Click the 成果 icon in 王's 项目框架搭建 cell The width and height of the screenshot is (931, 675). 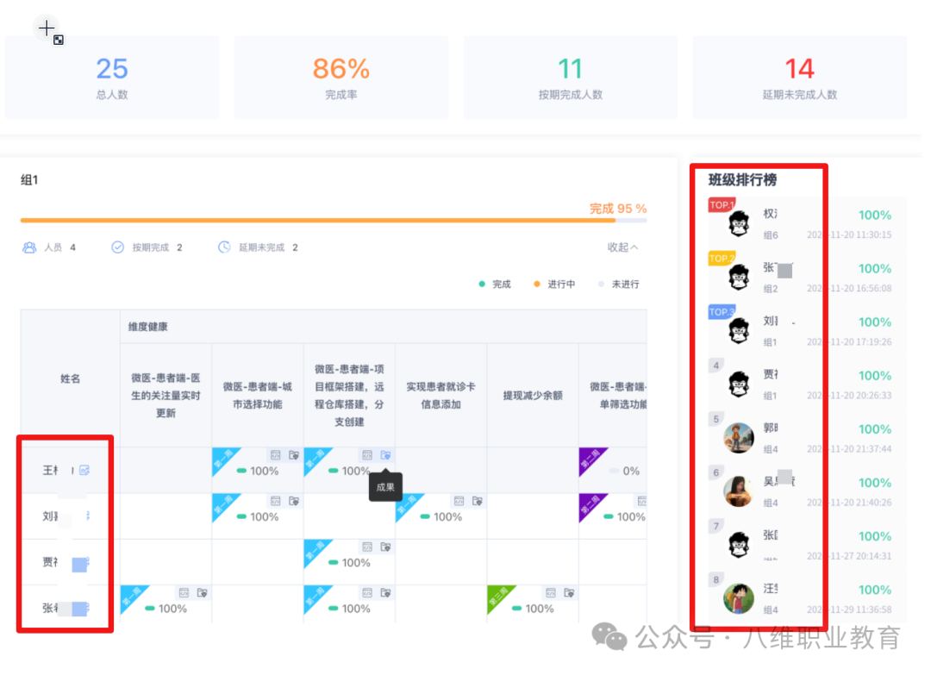click(385, 454)
